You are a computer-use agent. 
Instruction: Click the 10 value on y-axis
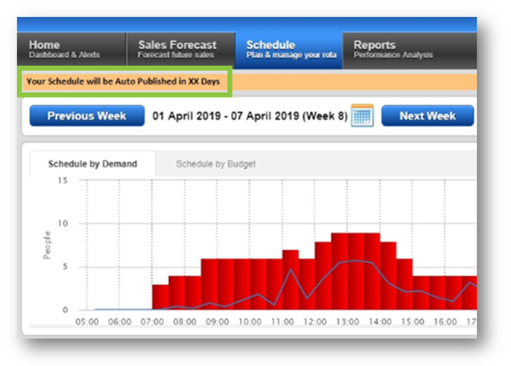pos(63,223)
